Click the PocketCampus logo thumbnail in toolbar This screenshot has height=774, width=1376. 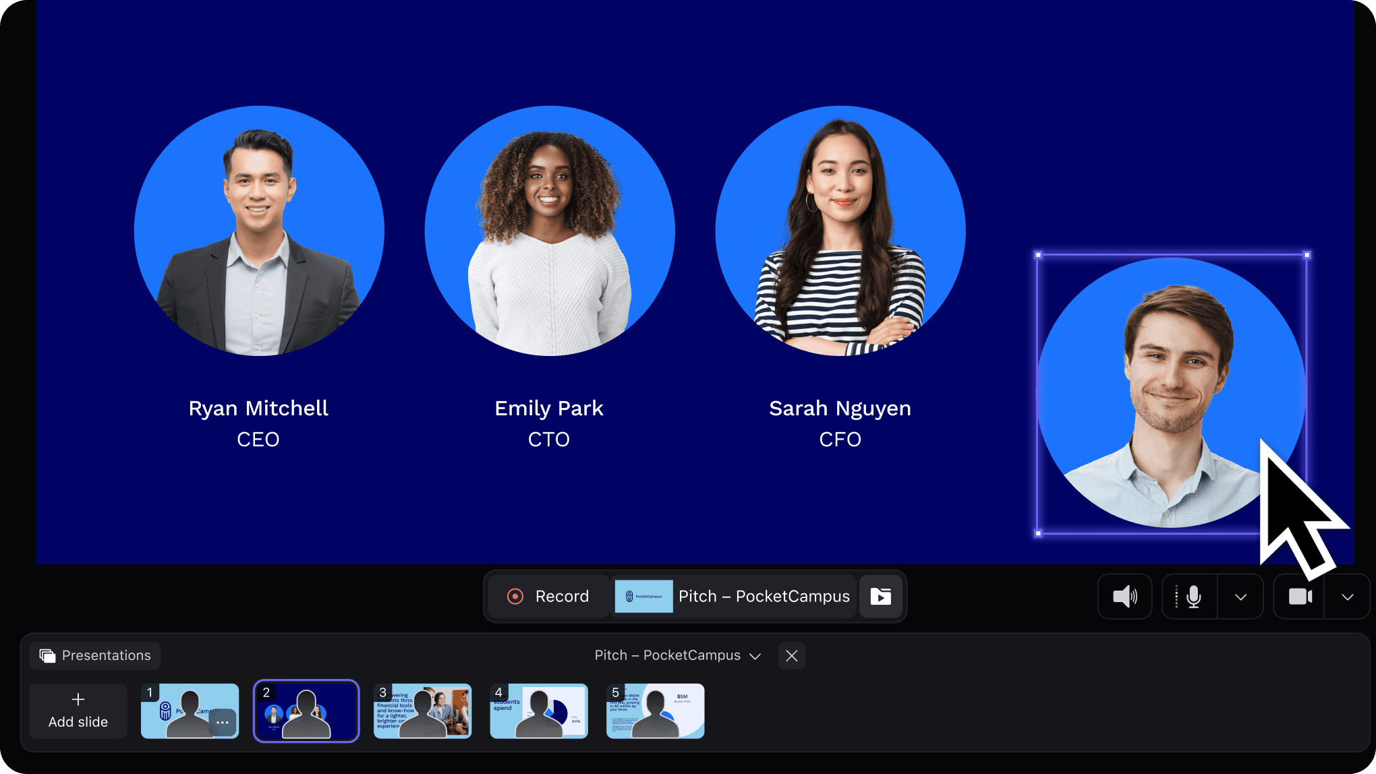click(643, 597)
